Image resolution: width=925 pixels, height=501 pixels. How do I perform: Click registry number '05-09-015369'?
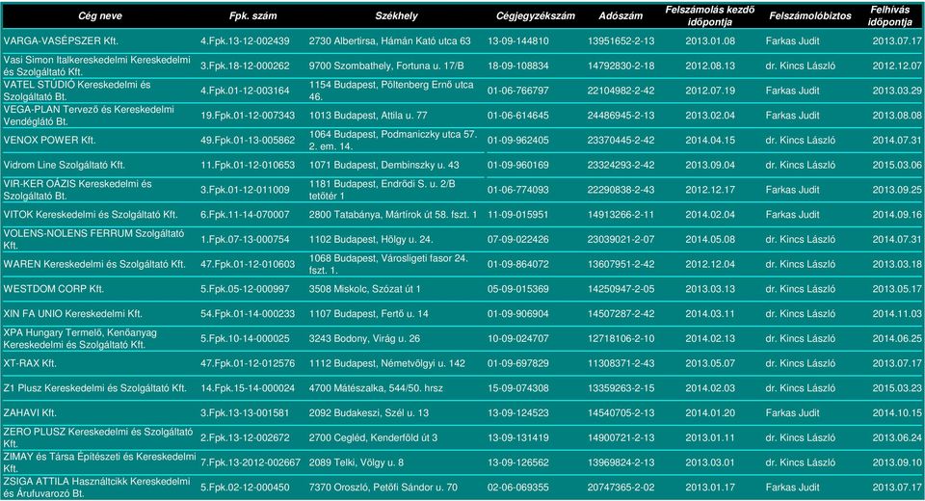point(518,289)
